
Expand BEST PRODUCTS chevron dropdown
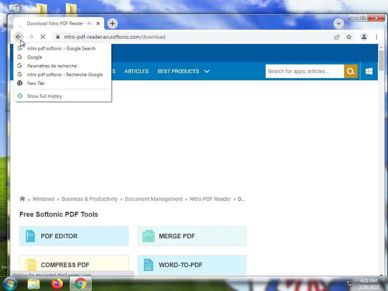point(207,71)
